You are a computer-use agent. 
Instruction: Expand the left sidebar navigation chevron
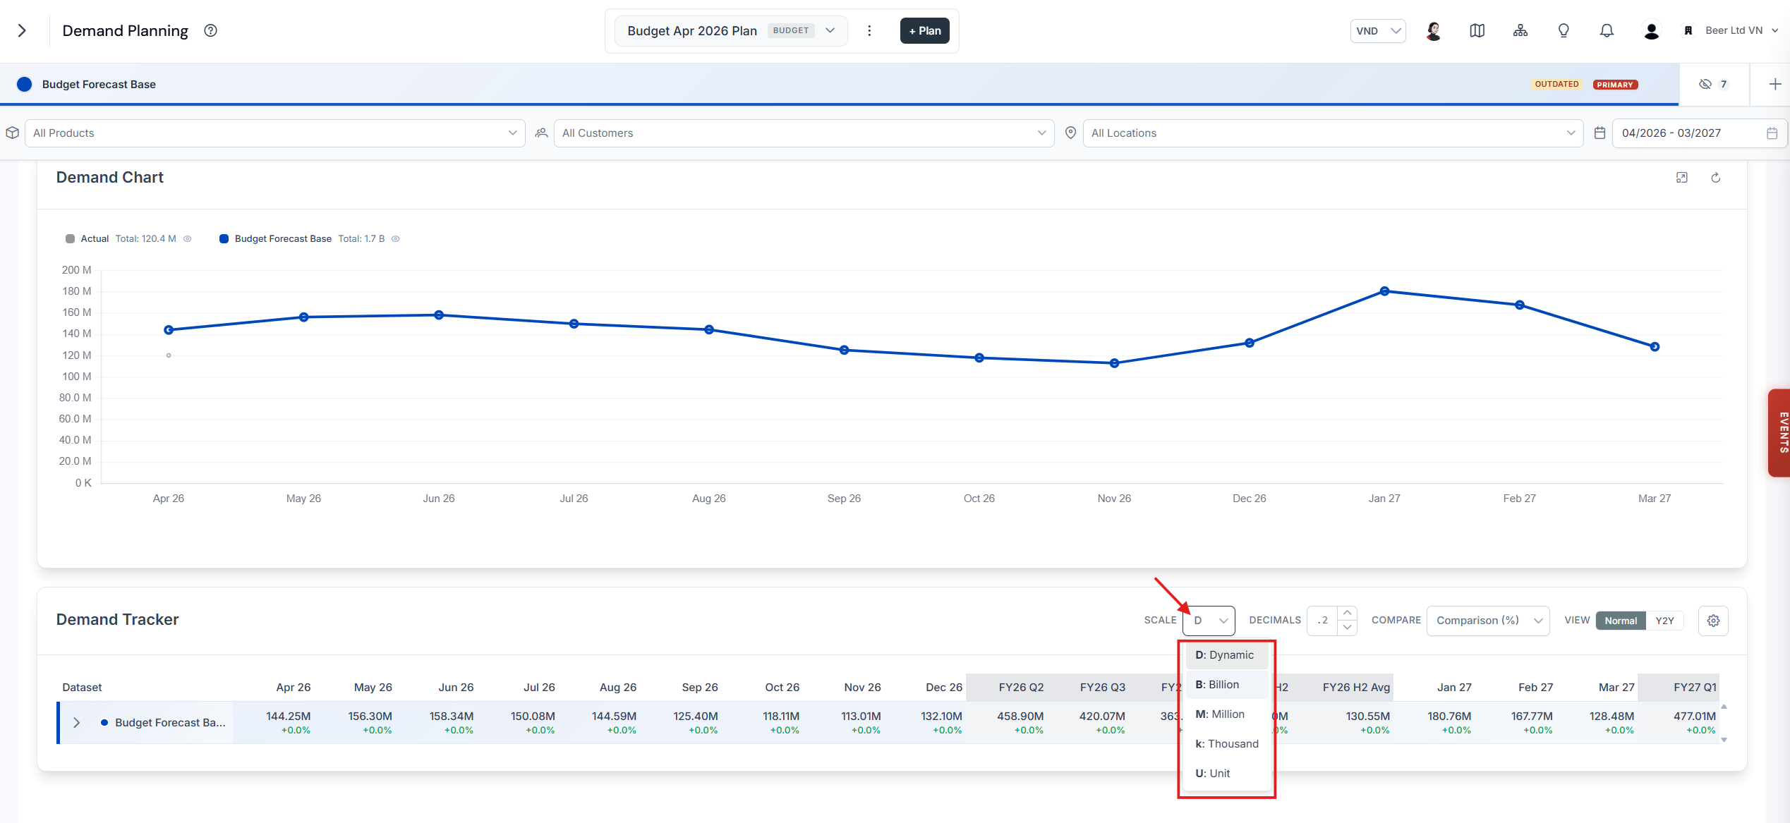(x=22, y=30)
